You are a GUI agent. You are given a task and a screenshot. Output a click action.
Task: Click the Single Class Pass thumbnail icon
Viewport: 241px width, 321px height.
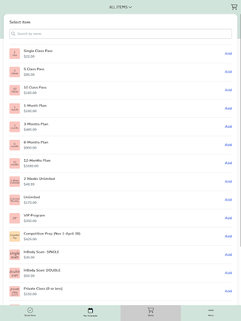[x=14, y=54]
